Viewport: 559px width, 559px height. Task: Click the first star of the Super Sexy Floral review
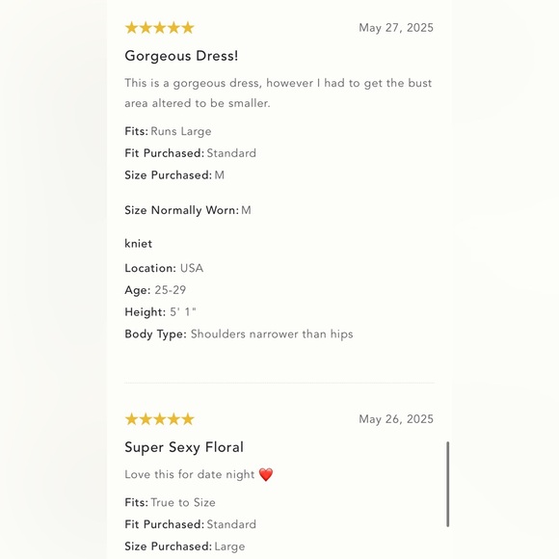tap(131, 419)
